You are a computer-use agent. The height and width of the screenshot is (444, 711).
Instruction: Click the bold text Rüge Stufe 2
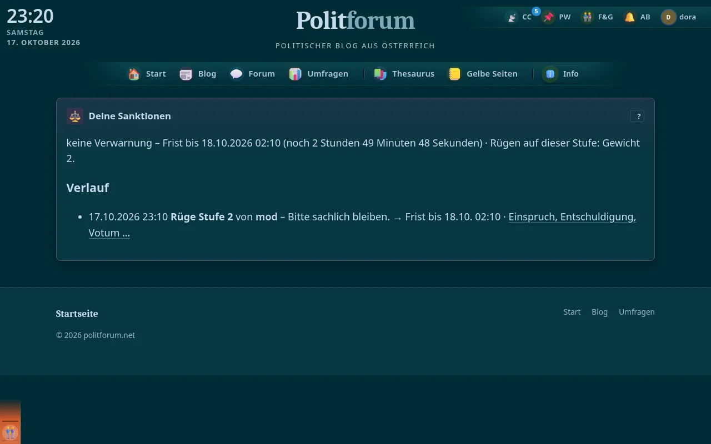[202, 216]
